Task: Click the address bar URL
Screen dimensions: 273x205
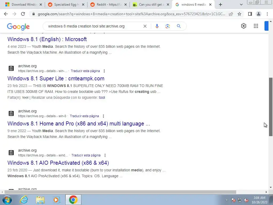Action: pyautogui.click(x=131, y=14)
